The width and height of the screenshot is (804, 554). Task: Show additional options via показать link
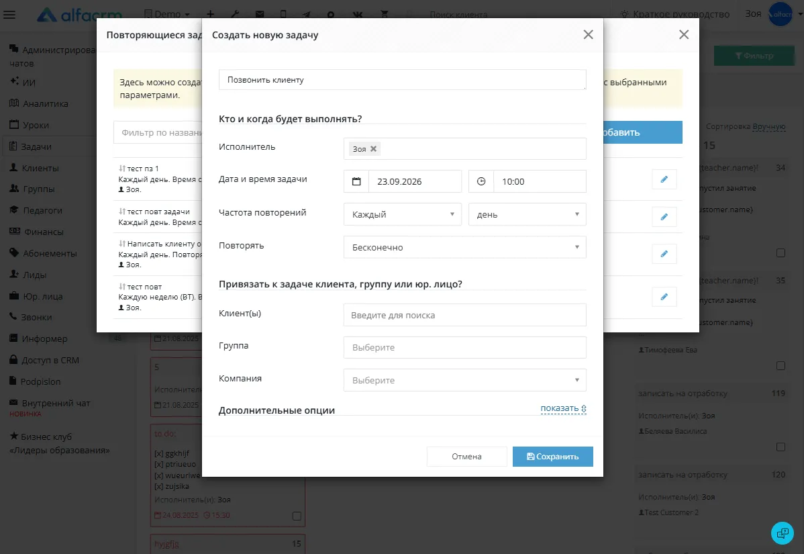[x=564, y=408]
